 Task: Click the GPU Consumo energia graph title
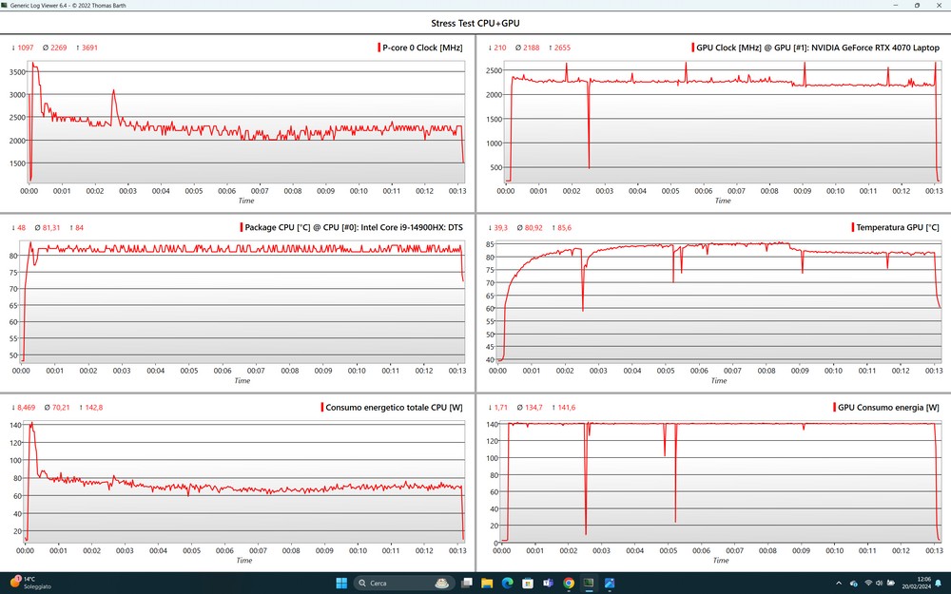pyautogui.click(x=888, y=407)
